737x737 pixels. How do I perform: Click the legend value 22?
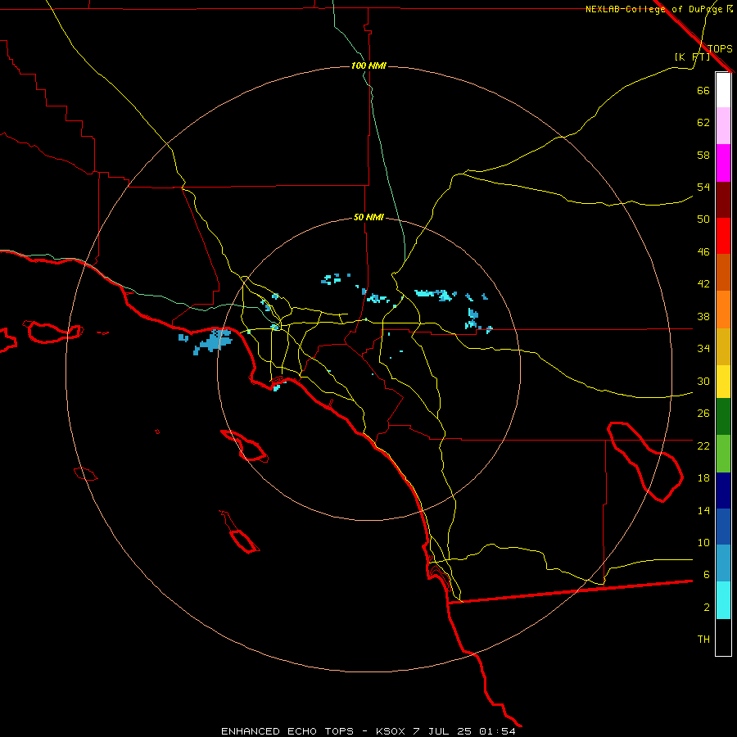703,445
